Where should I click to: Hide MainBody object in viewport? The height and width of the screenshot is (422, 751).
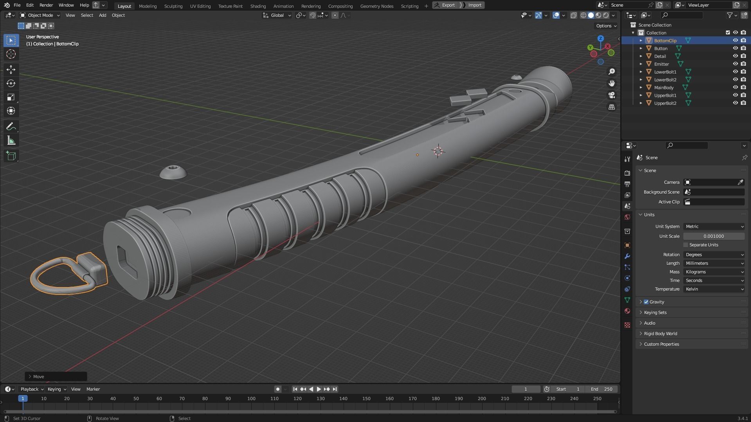[735, 87]
